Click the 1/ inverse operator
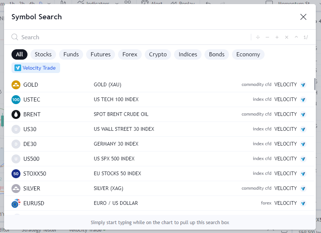Viewport: 321px width, 233px height. [x=305, y=37]
